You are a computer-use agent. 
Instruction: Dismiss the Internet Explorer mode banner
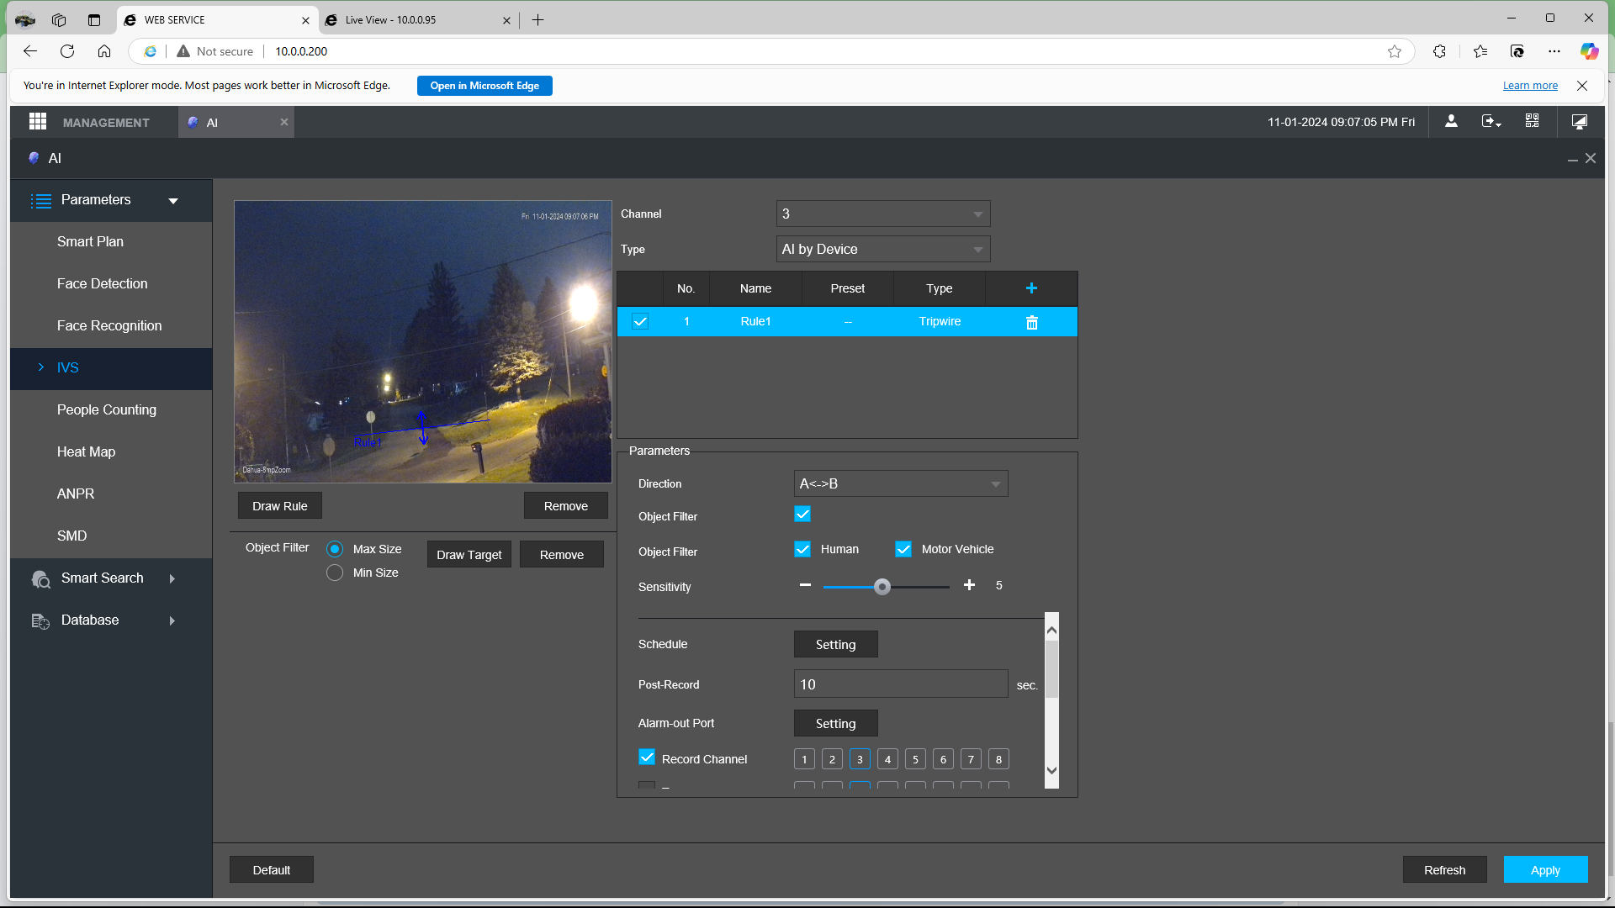pos(1582,86)
